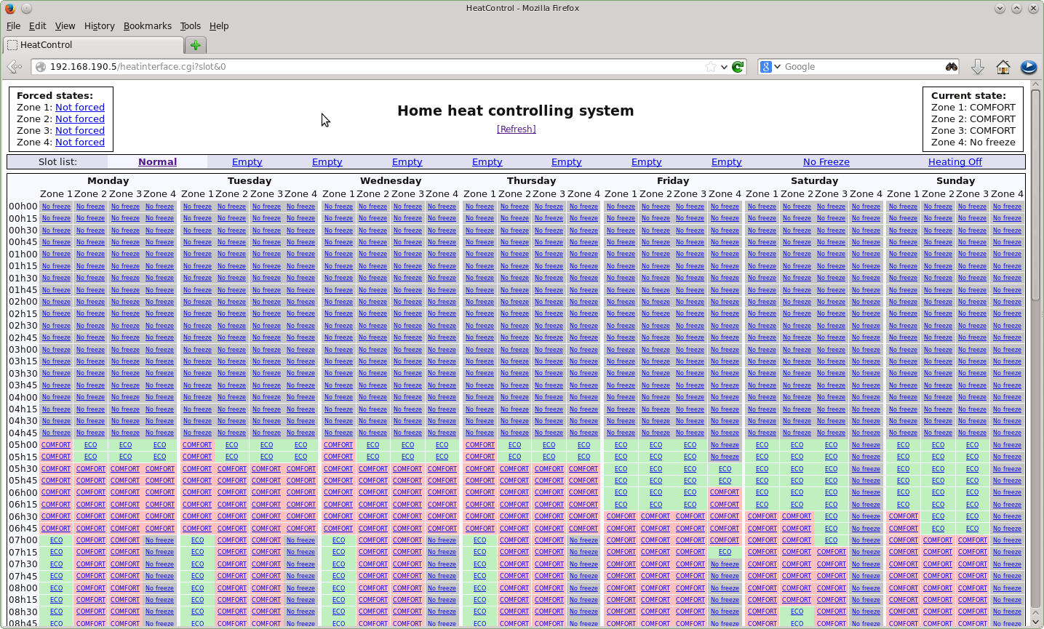Image resolution: width=1044 pixels, height=629 pixels.
Task: Open the Bookmarks menu
Action: point(148,25)
